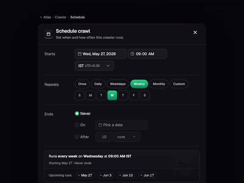Click the chevron in the timezone selector

108,66
